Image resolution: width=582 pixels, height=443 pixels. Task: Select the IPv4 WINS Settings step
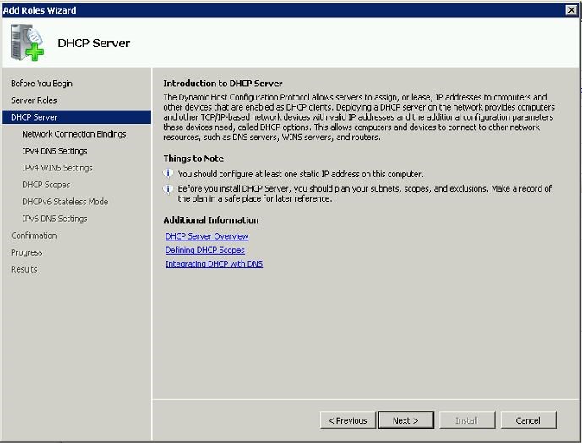57,168
